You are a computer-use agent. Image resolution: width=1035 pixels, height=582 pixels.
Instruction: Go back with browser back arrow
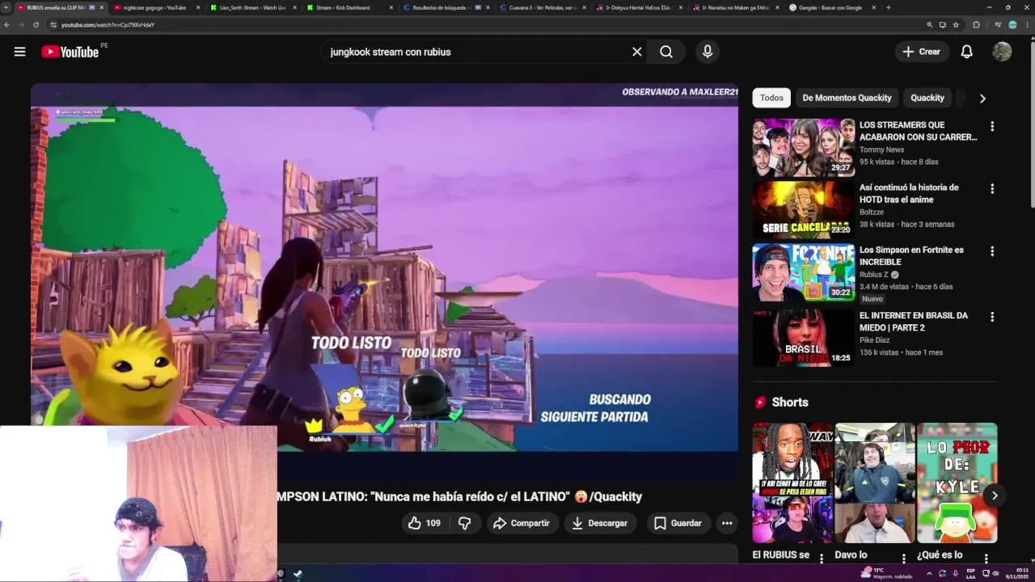[7, 25]
